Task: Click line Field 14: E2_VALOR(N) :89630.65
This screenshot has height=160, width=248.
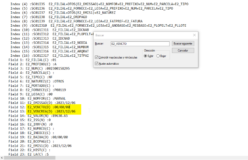Action: [38, 116]
